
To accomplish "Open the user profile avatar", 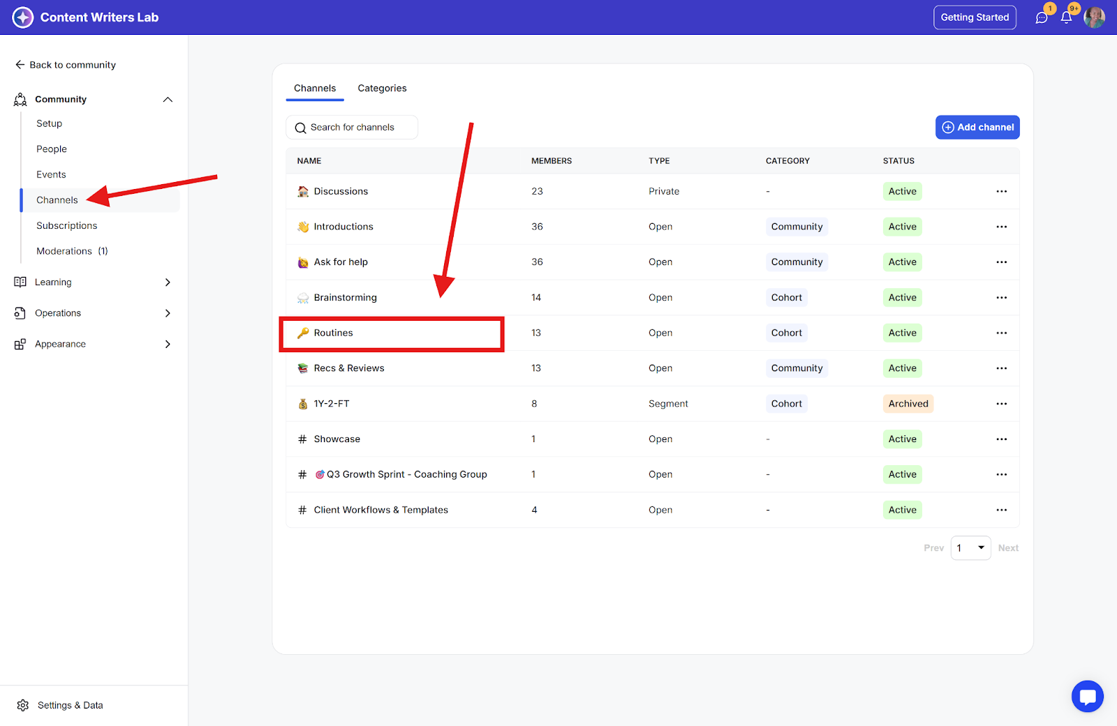I will (1094, 17).
